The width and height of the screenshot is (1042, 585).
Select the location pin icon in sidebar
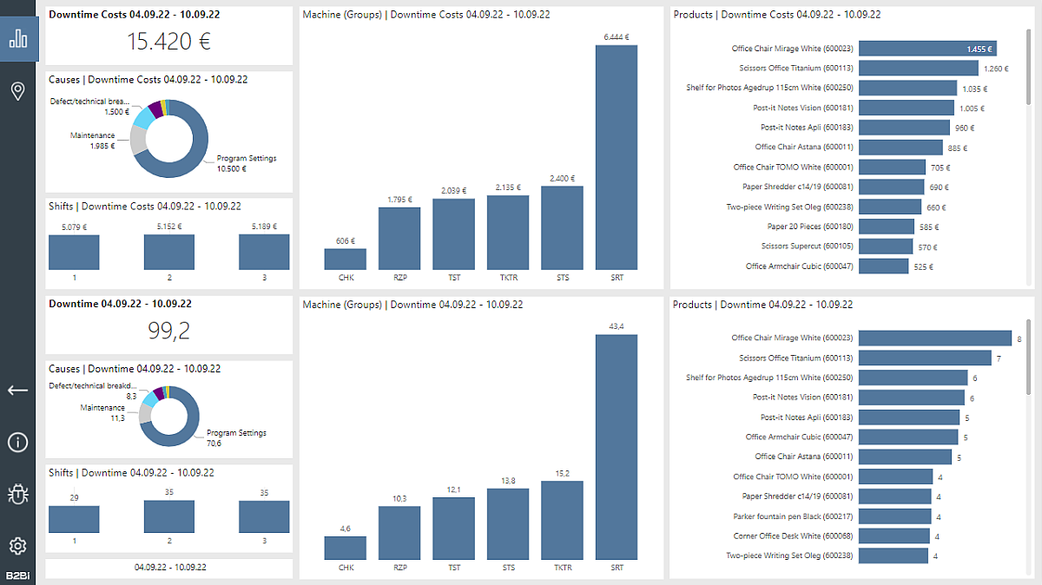[18, 90]
